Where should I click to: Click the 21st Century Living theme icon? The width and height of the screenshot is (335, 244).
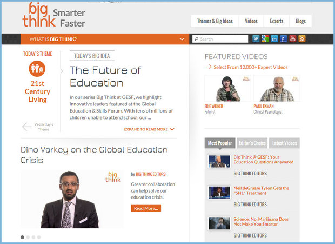[x=37, y=69]
